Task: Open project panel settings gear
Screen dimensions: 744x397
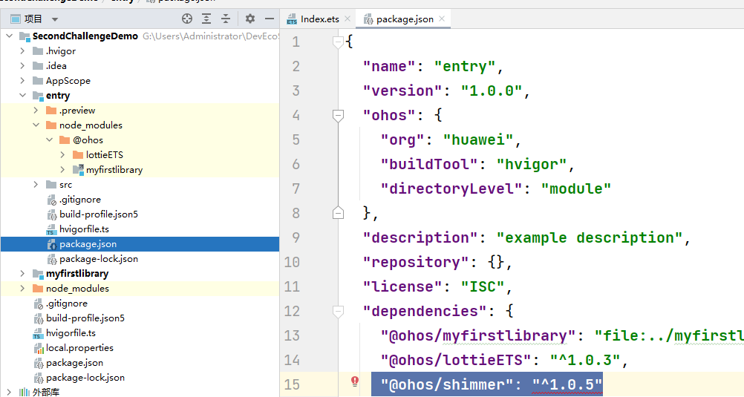Action: click(x=250, y=19)
